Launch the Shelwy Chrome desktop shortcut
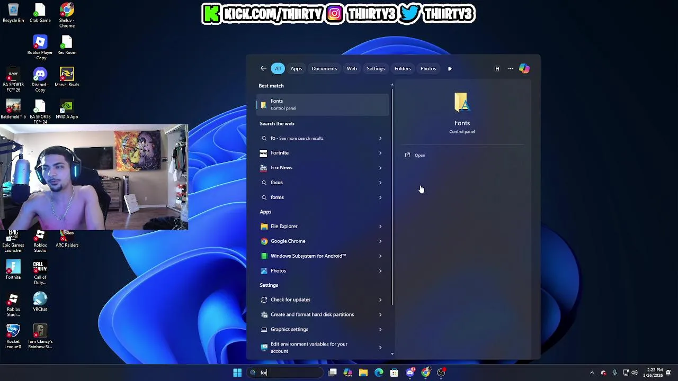 point(67,15)
